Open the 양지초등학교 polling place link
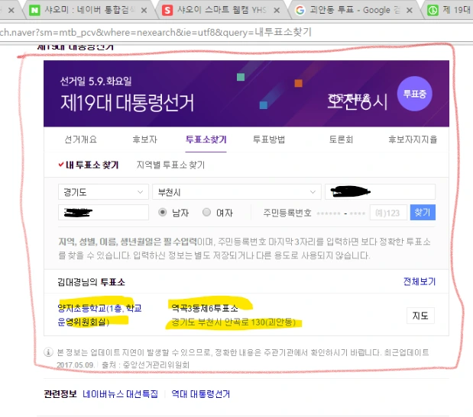The image size is (473, 417). click(x=99, y=315)
